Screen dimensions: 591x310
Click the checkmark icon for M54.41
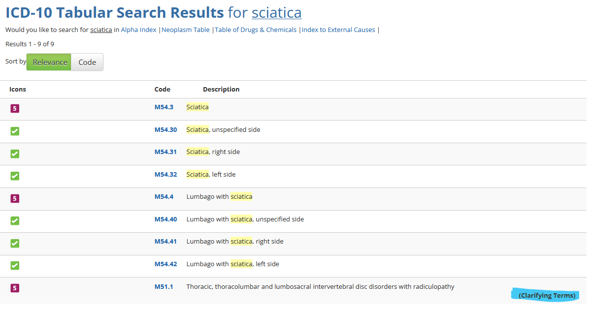click(x=15, y=244)
